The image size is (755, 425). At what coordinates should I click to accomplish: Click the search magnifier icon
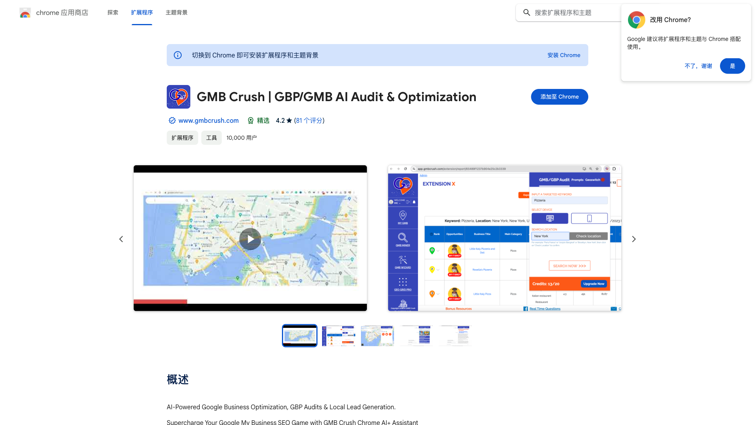point(527,13)
